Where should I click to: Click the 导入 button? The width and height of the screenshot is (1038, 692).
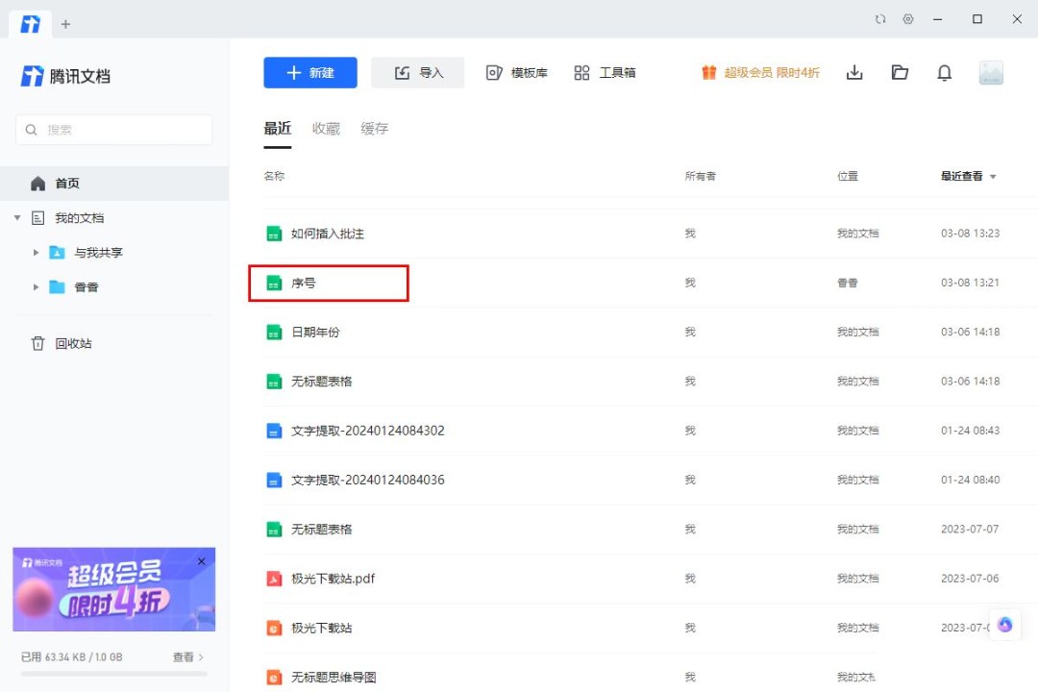pos(418,73)
